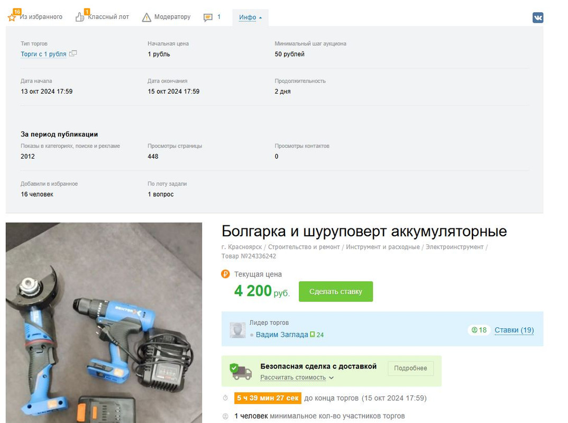This screenshot has width=568, height=423.
Task: Click the warning triangle Модератору icon
Action: point(146,17)
